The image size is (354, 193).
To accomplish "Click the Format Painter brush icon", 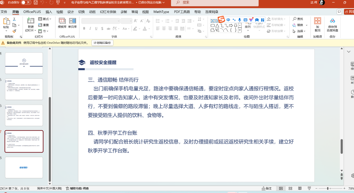I will pyautogui.click(x=14, y=31).
